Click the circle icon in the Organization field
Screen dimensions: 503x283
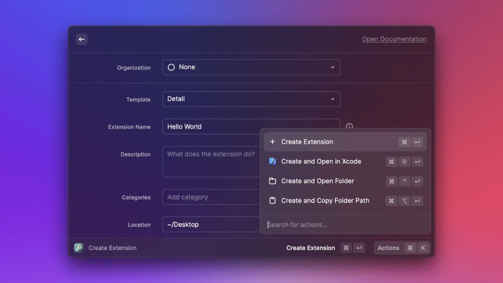[171, 67]
